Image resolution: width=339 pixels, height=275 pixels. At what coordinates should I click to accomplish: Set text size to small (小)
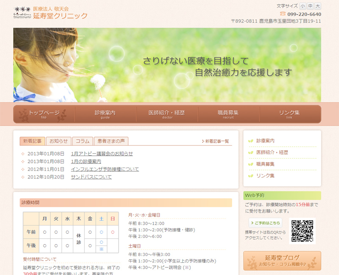(303, 6)
